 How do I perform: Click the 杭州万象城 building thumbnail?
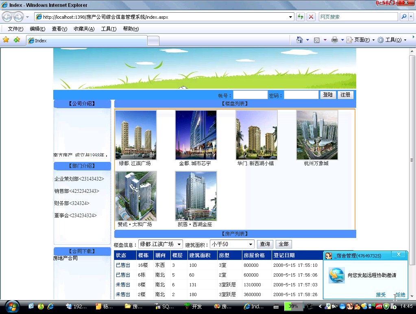[317, 135]
